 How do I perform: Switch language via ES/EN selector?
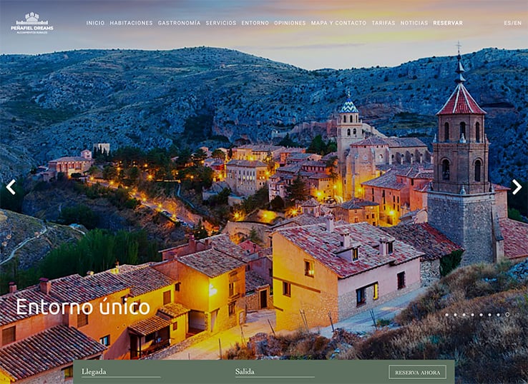[x=512, y=23]
